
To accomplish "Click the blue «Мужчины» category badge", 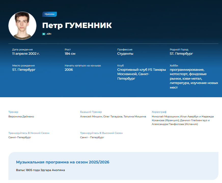I will pyautogui.click(x=49, y=14).
